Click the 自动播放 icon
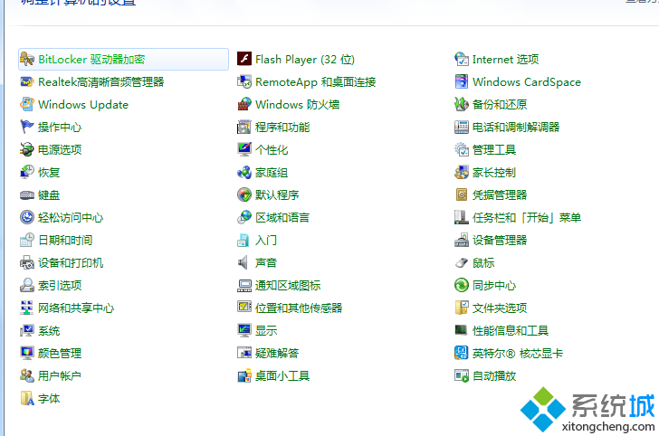Screen dimensions: 659x436 (x=462, y=376)
